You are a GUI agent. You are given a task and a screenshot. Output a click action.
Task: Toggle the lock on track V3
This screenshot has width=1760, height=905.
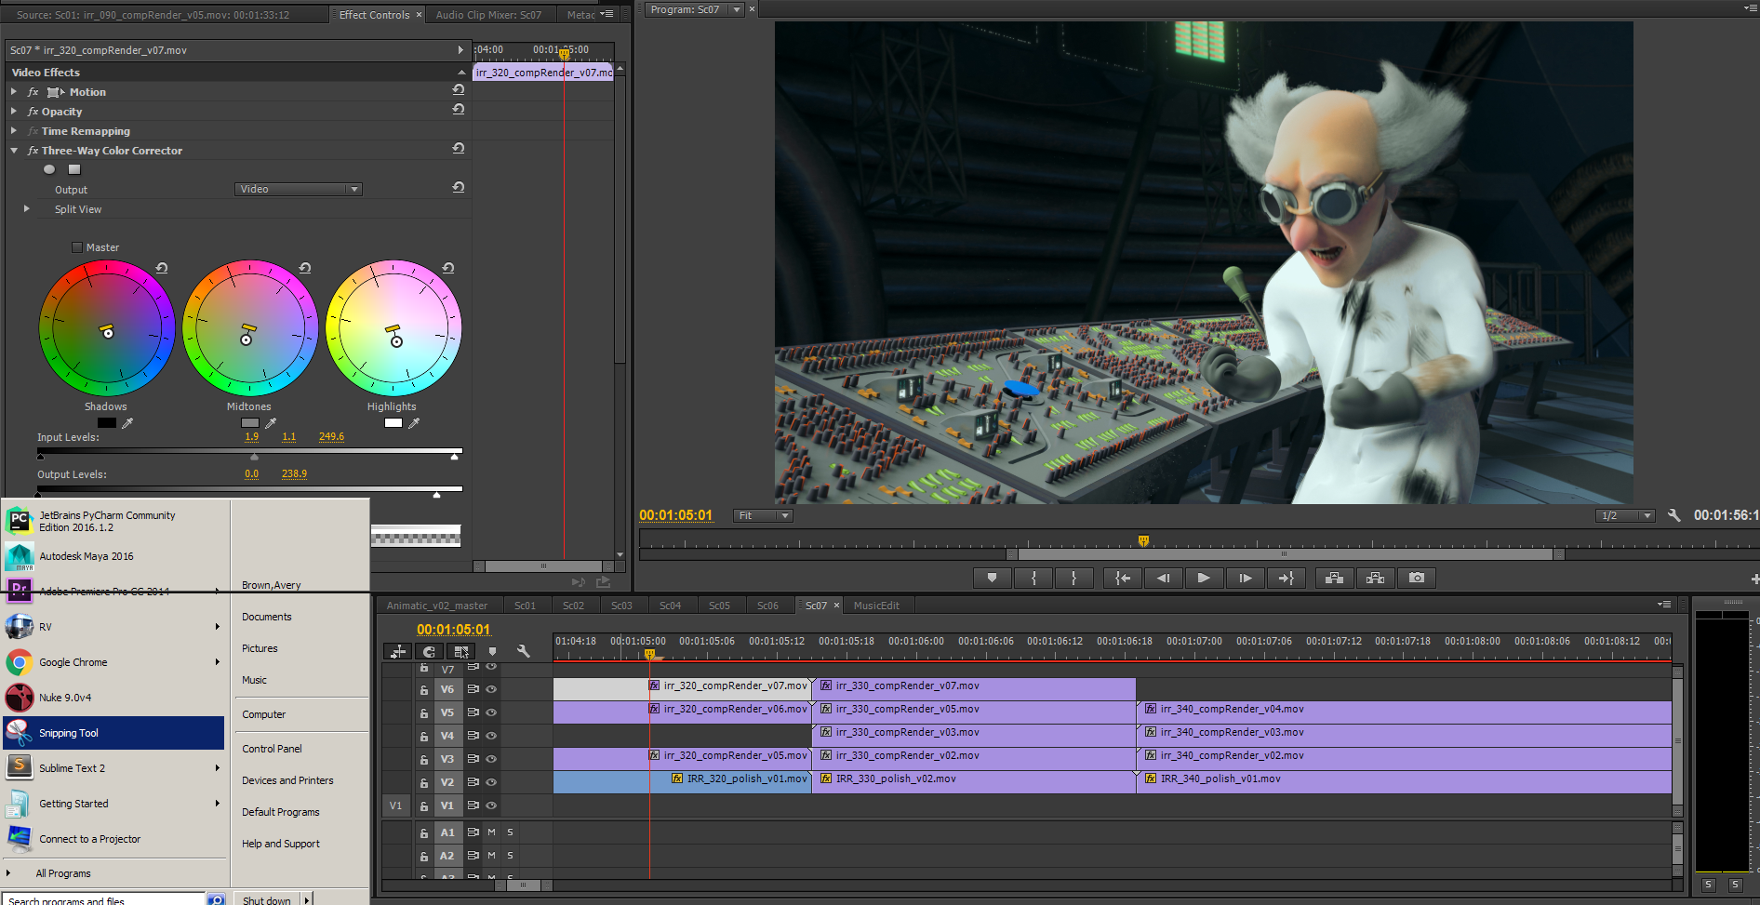[424, 759]
